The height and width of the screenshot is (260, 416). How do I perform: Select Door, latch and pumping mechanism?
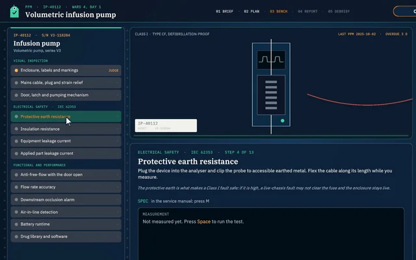[x=66, y=95]
